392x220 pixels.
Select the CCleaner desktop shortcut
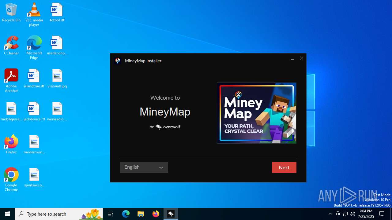click(11, 46)
